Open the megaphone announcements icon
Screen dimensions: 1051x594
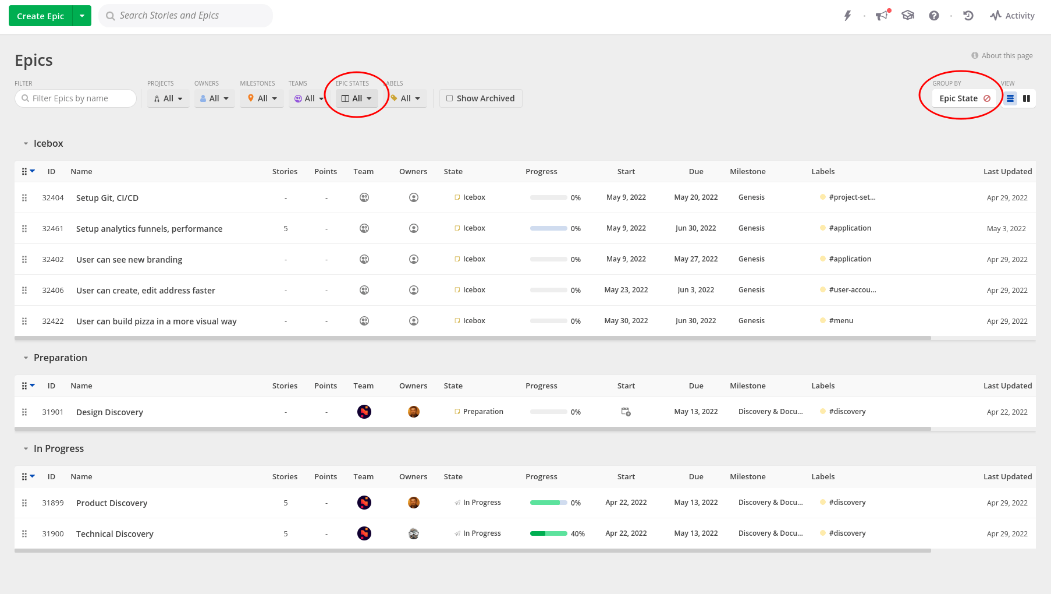pyautogui.click(x=882, y=16)
